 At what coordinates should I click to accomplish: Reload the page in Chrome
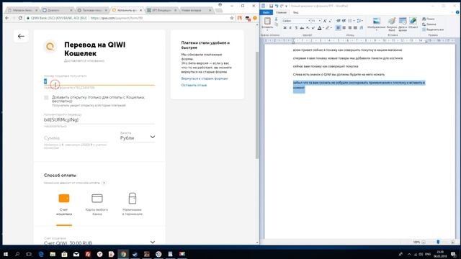(20, 18)
